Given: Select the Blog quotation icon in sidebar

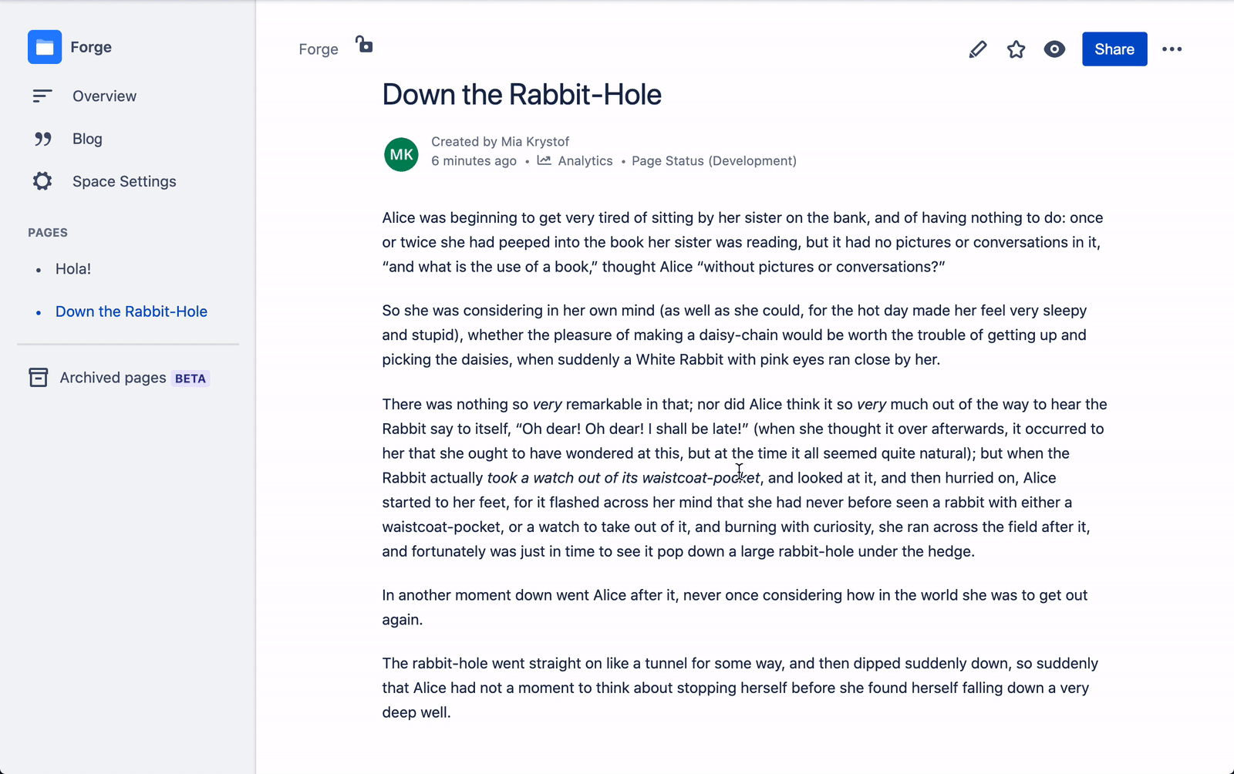Looking at the screenshot, I should (x=42, y=139).
